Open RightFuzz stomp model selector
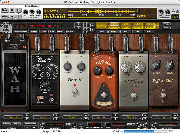Screen dimensions: 180x134 click(131, 117)
